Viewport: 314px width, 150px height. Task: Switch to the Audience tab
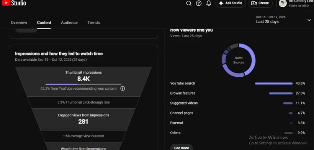click(x=69, y=23)
